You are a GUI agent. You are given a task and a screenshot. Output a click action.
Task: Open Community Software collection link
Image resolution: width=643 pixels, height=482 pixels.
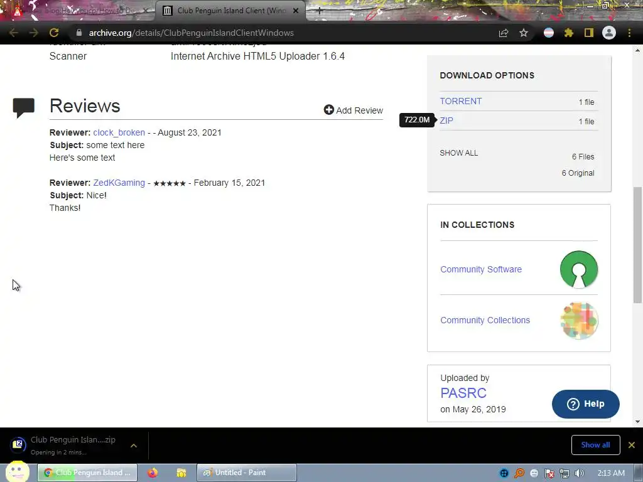coord(481,269)
